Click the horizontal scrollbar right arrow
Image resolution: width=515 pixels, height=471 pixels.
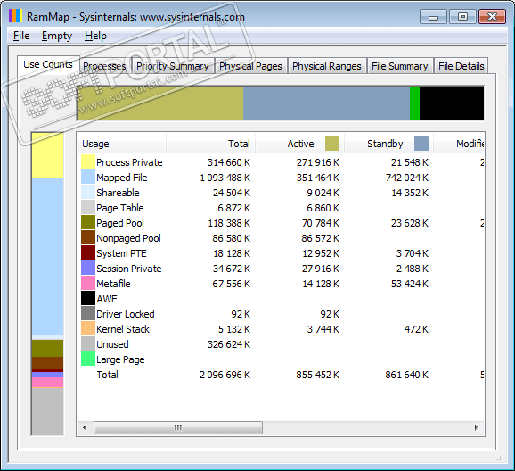[x=477, y=427]
